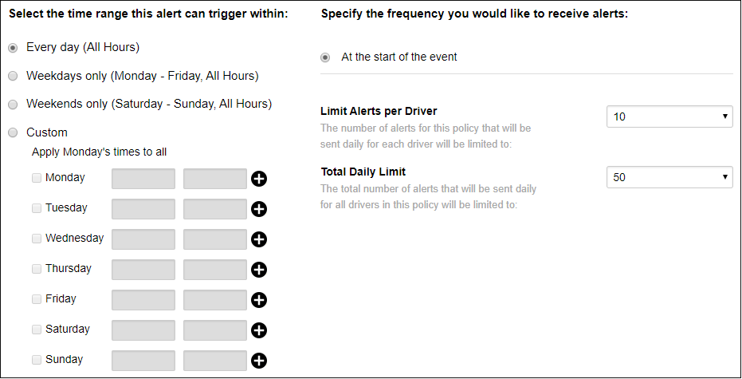The height and width of the screenshot is (379, 742).
Task: Tick the Monday checkbox
Action: [37, 178]
